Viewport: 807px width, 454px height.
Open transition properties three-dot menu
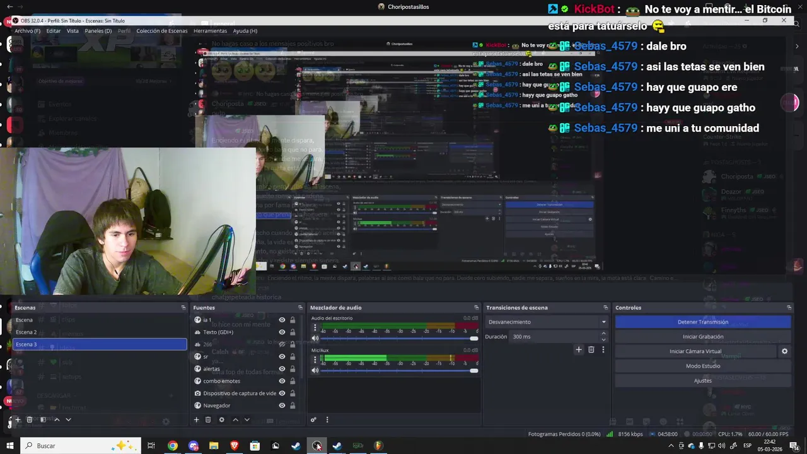tap(603, 349)
